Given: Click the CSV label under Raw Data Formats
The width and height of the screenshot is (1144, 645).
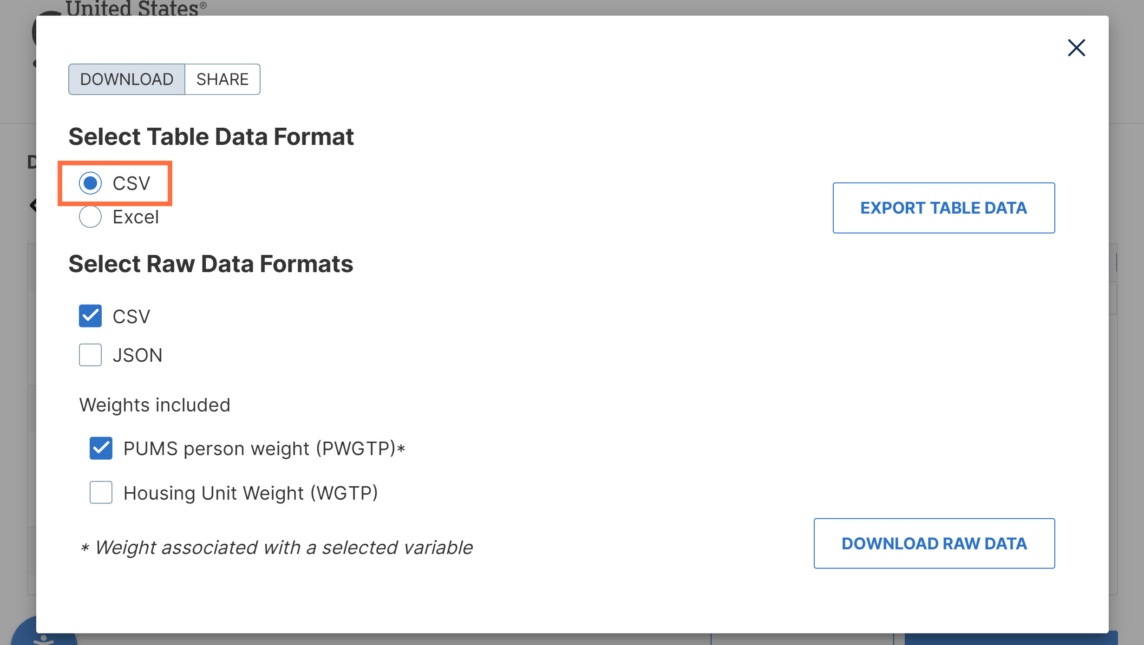Looking at the screenshot, I should [131, 317].
